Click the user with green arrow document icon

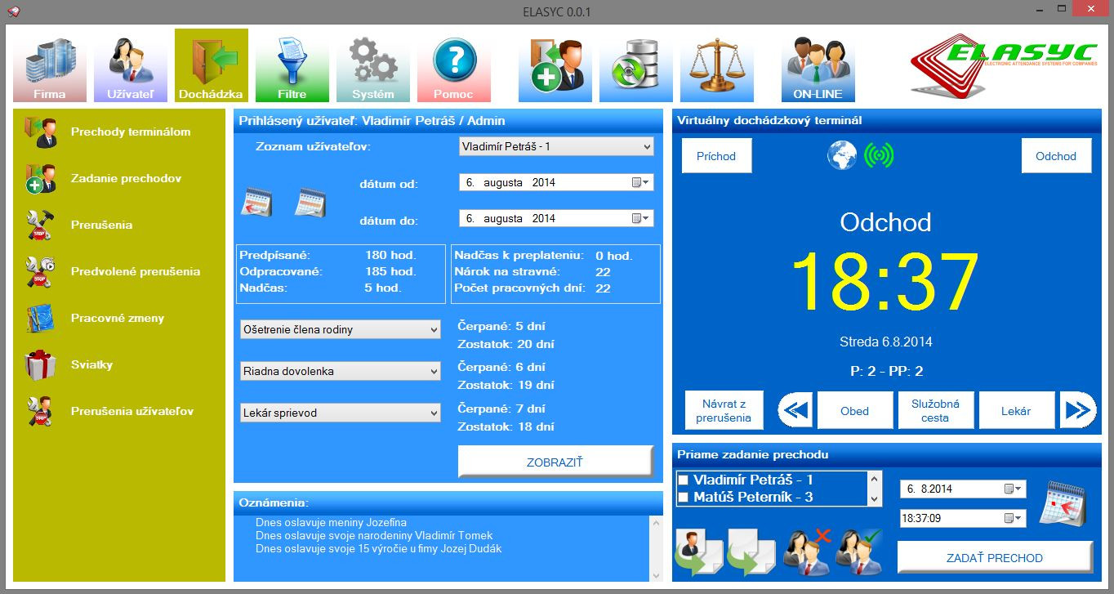698,552
